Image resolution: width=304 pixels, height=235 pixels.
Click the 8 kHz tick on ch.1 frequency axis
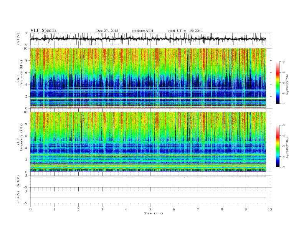(x=27, y=61)
